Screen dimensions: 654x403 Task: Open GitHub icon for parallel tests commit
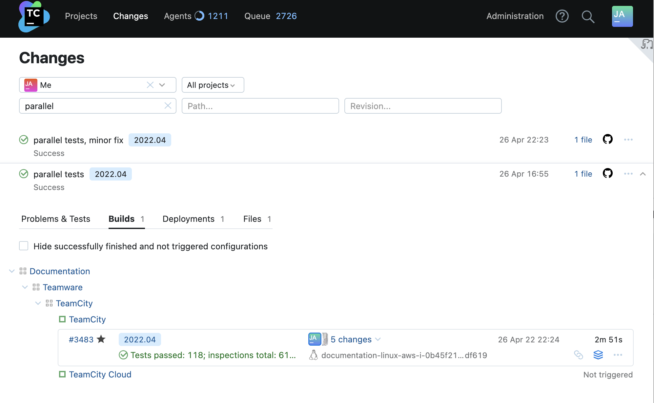[x=607, y=173]
